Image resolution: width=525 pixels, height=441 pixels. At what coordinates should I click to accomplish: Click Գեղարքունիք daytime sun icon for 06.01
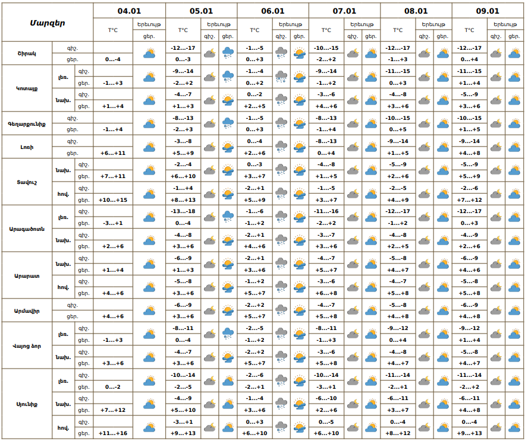tap(300, 123)
